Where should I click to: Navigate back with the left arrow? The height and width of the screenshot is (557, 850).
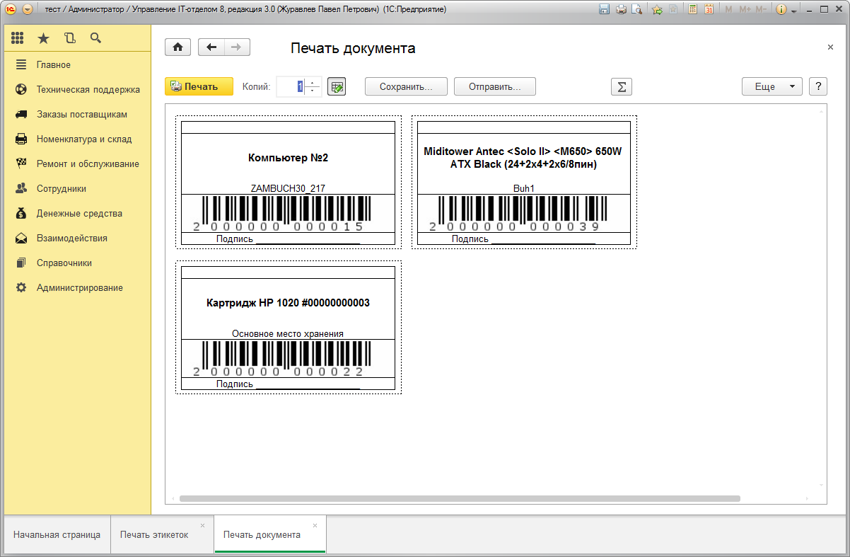pos(211,47)
